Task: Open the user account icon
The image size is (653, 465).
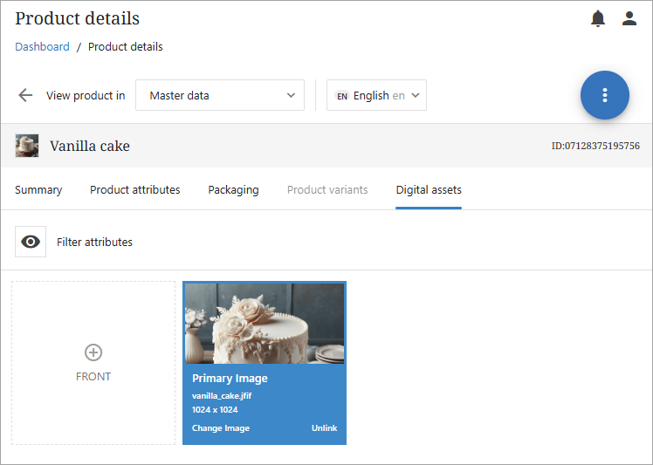Action: point(629,18)
